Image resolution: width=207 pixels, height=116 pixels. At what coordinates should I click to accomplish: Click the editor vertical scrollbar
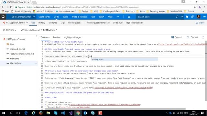click(206, 71)
